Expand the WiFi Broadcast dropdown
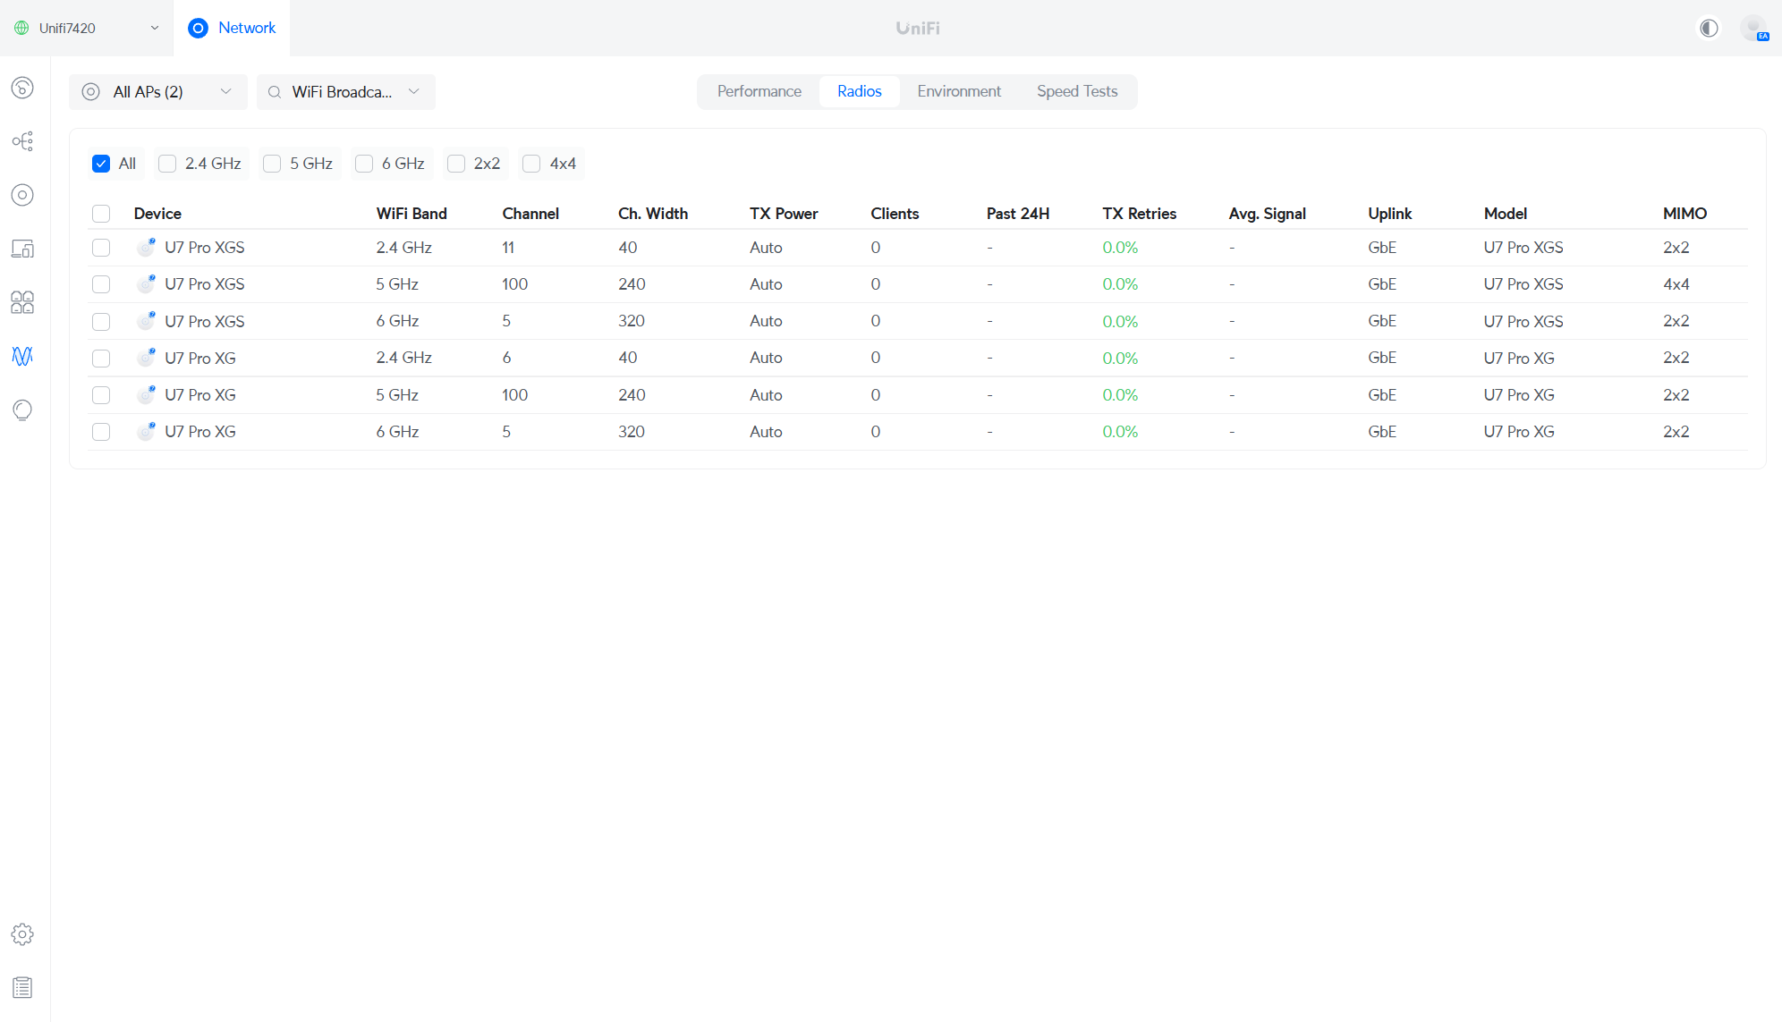The image size is (1782, 1022). click(x=346, y=92)
